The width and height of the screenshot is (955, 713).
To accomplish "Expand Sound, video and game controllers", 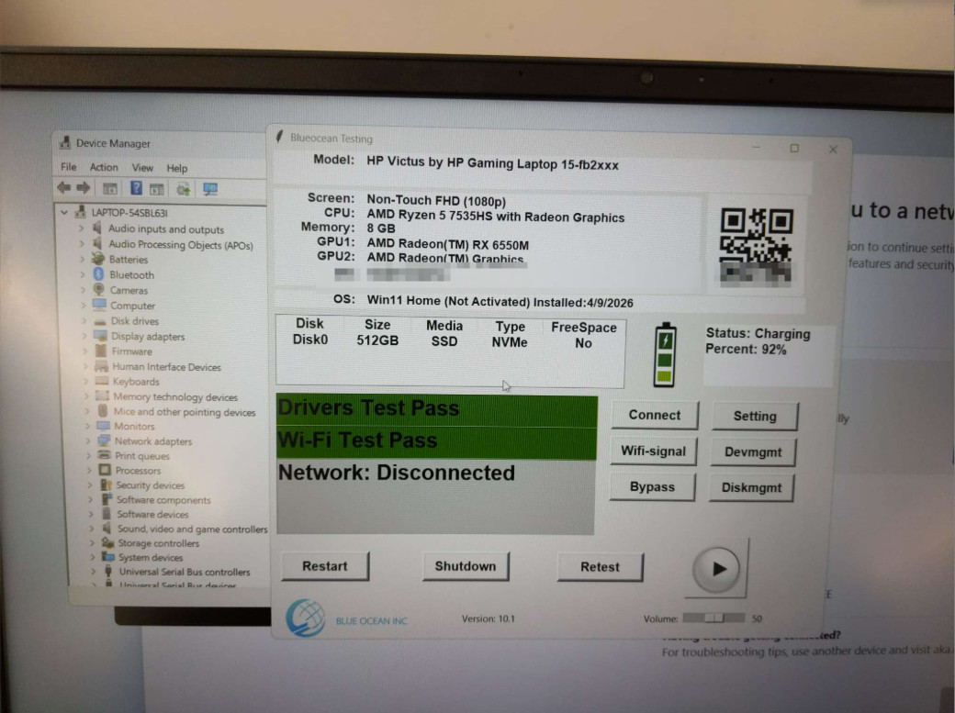I will click(x=91, y=528).
